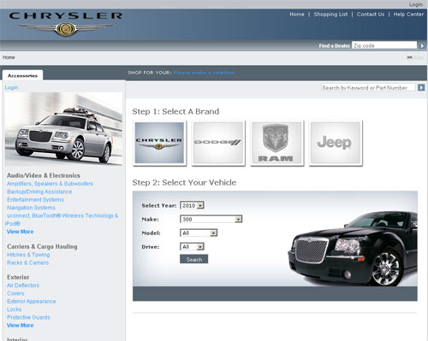Click the black Chrysler 300 banner image
428x341 pixels.
pos(353,249)
